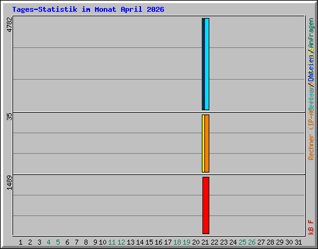Click day label 23 on the x-axis
Image resolution: width=318 pixels, height=249 pixels.
(224, 242)
